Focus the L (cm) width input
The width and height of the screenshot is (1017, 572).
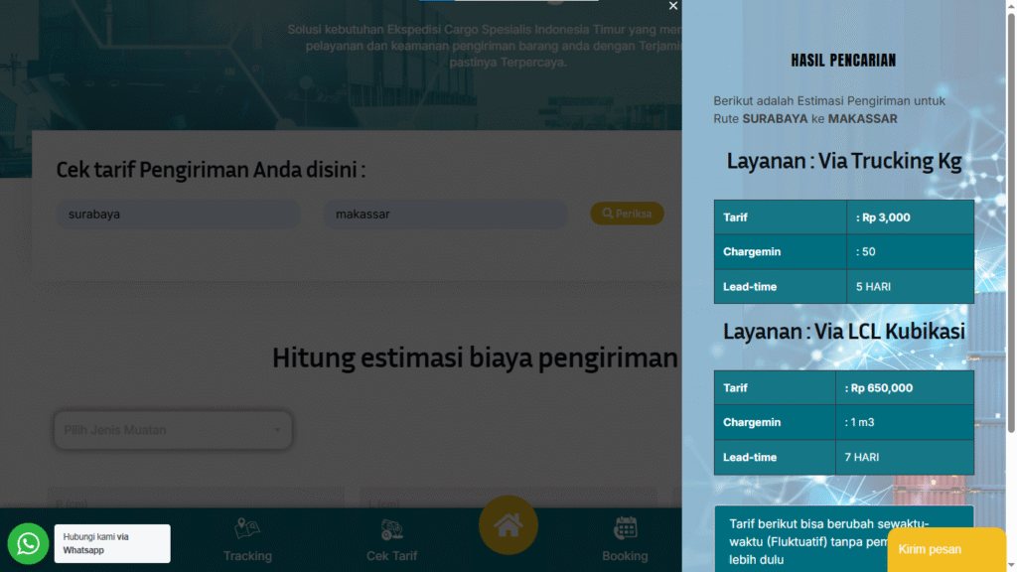(508, 501)
